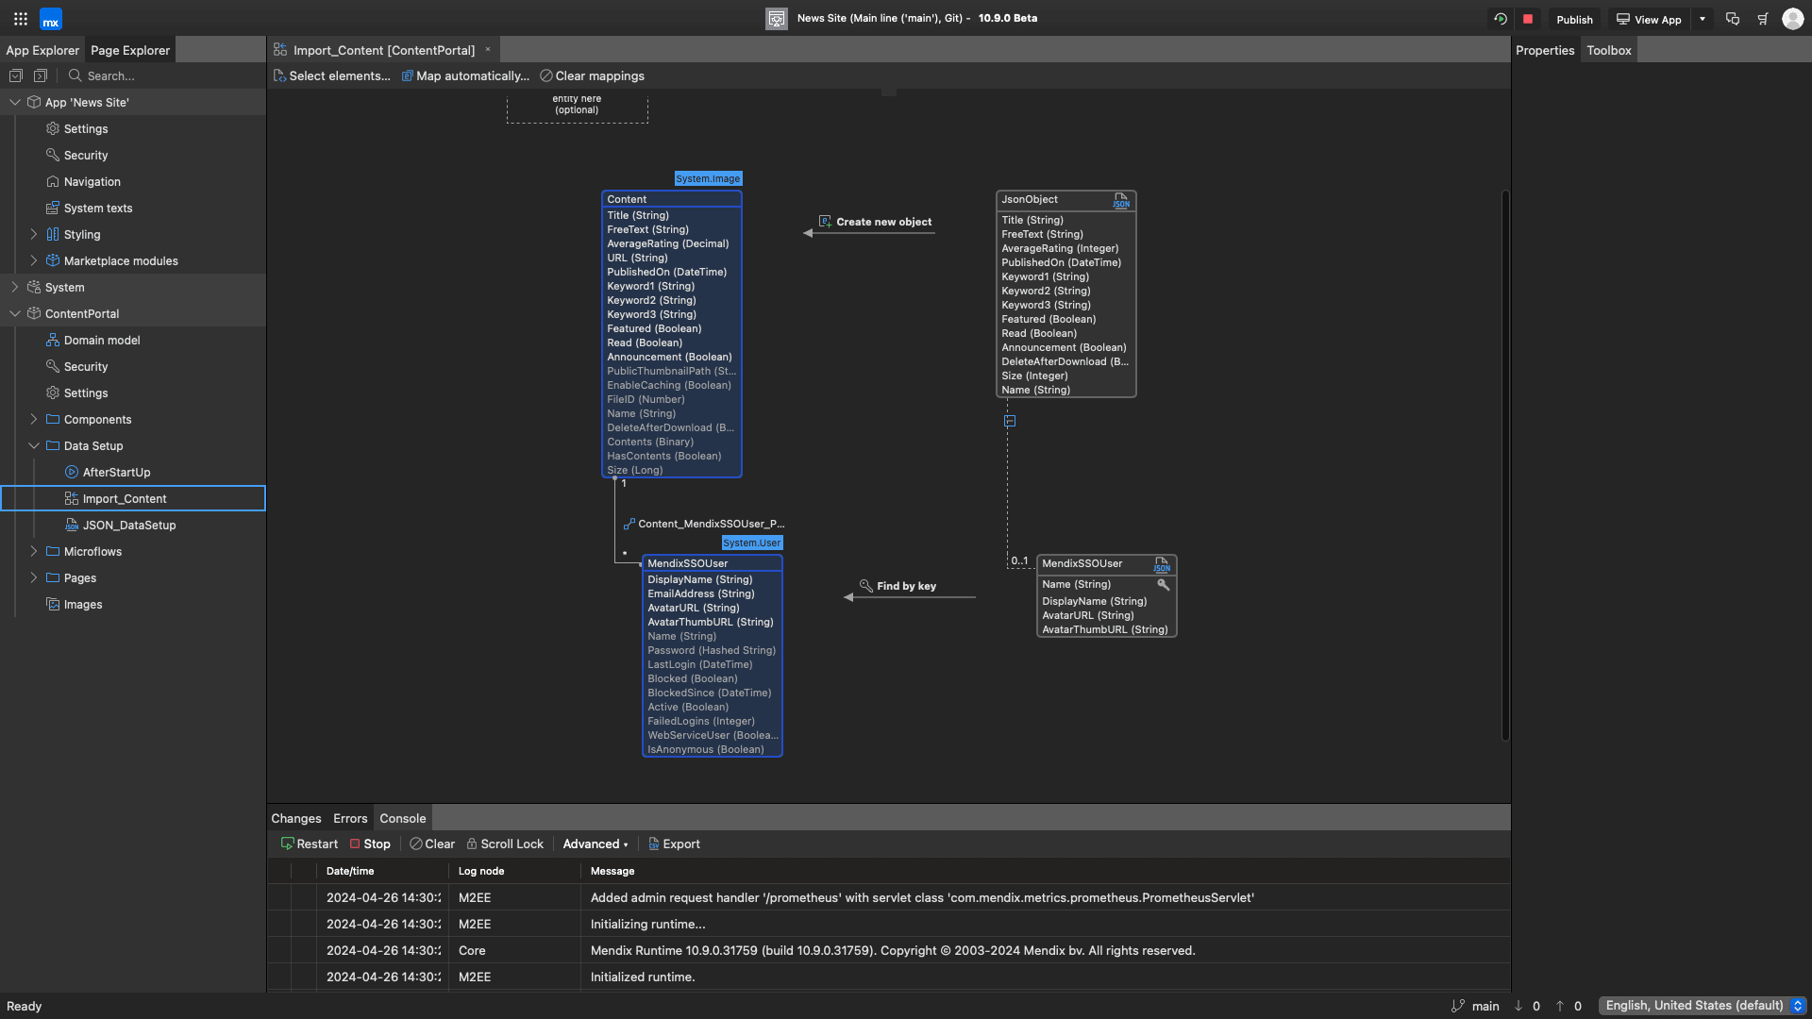Clear the console log

point(432,844)
